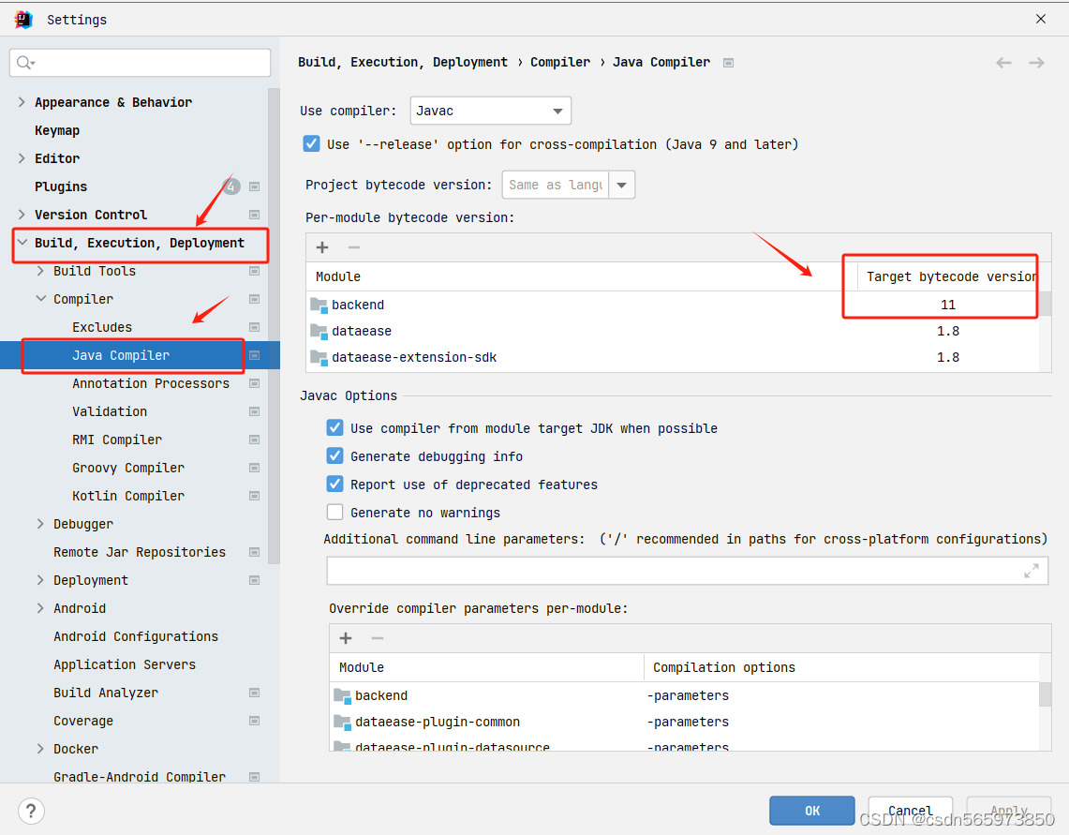Enable Generate no warnings

[x=334, y=513]
